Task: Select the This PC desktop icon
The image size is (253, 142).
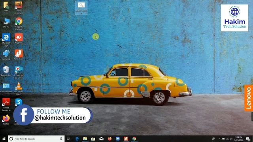Action: [6, 23]
